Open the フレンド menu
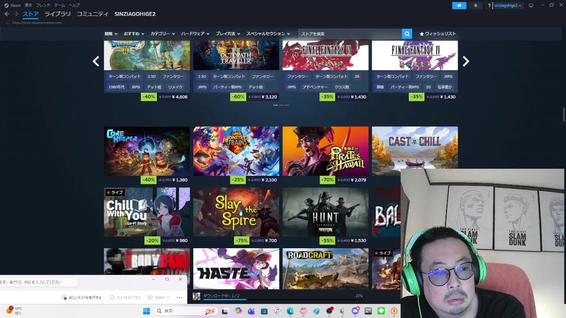 [43, 5]
